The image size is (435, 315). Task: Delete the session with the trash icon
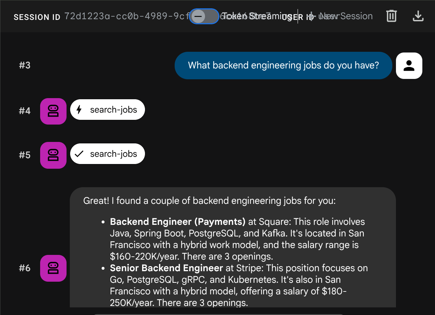tap(391, 16)
